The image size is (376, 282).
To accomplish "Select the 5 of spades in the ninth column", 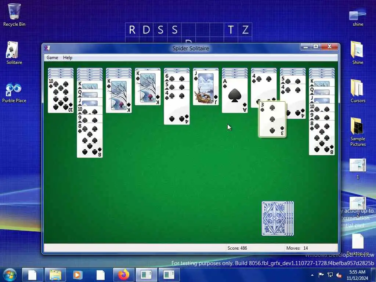I will [293, 79].
